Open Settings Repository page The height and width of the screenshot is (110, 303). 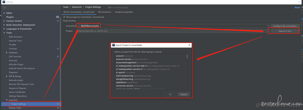point(18,96)
